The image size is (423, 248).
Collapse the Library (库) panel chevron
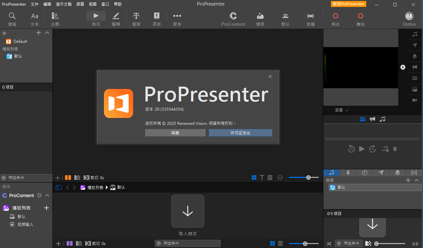(47, 33)
